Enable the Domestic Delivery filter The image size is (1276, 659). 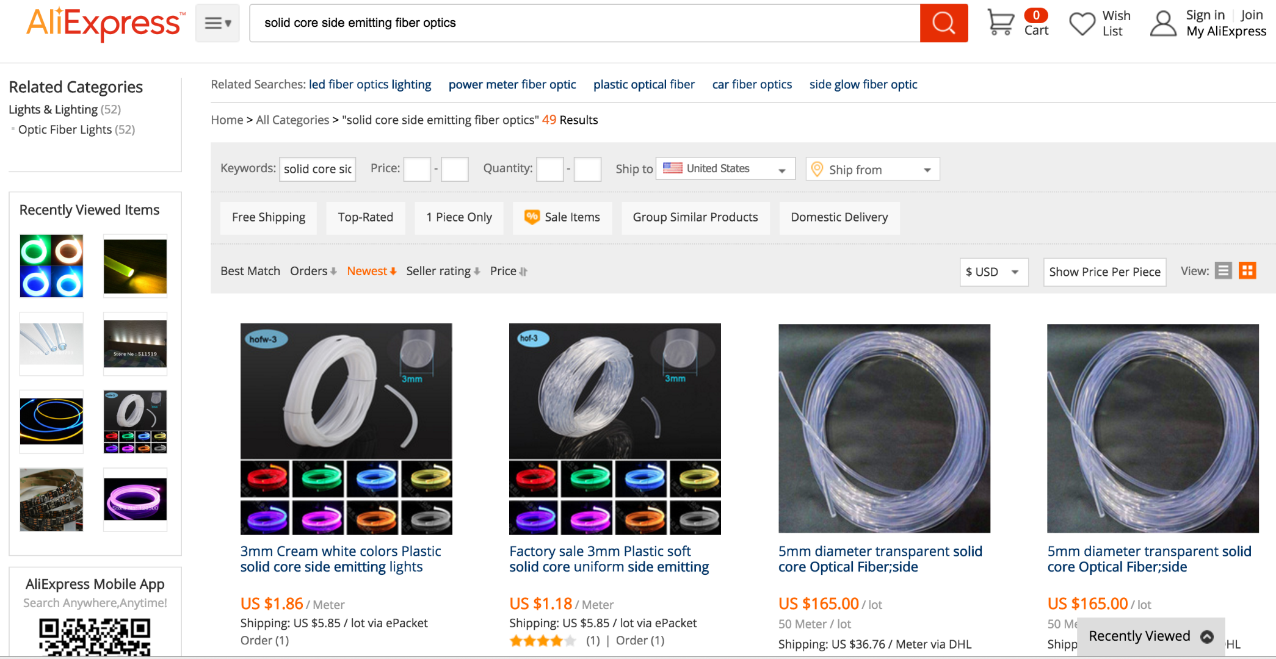(839, 217)
